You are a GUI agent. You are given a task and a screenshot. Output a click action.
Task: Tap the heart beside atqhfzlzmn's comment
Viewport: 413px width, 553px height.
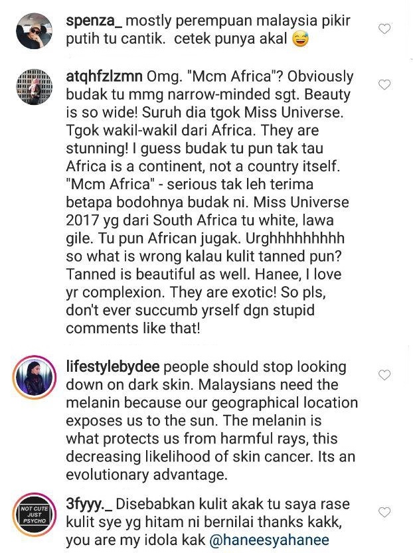coord(384,85)
